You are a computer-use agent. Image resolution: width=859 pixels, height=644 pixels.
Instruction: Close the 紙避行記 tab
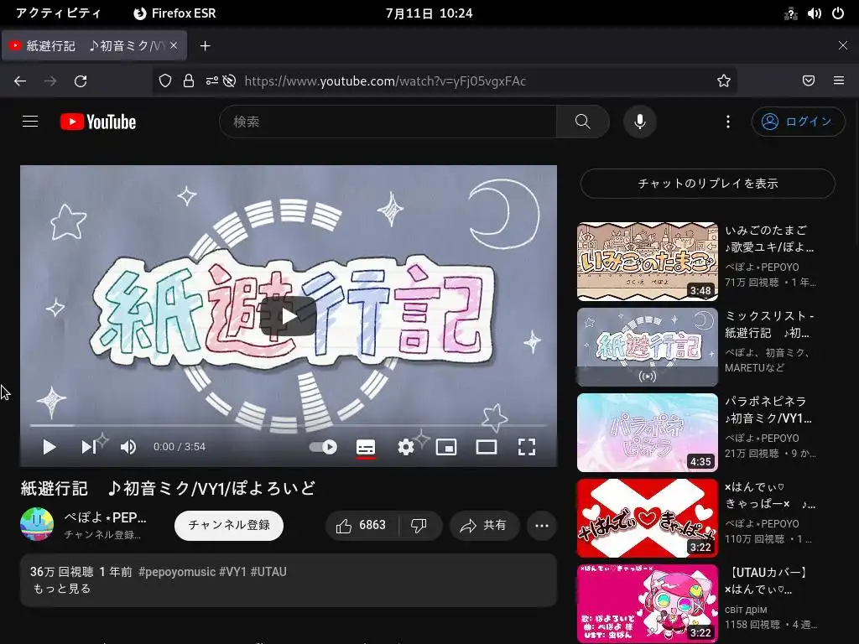[174, 45]
